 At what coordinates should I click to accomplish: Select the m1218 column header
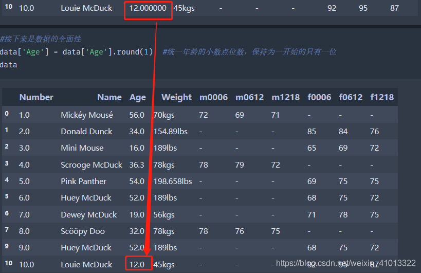(286, 97)
